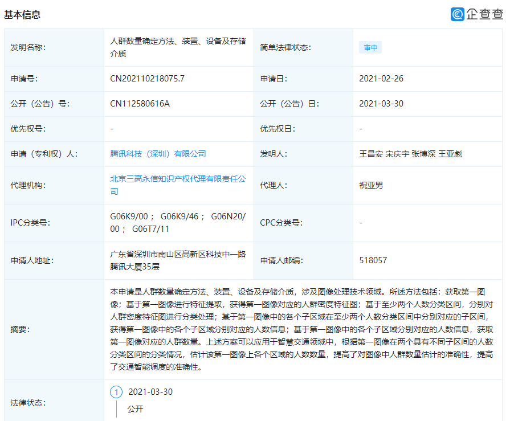This screenshot has height=421, width=510.
Task: Click the 优先权号 label cell
Action: click(54, 129)
